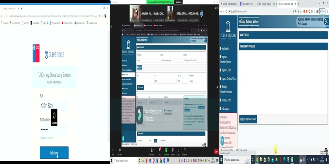Expand the audio options arrow next to Mute
This screenshot has height=164, width=329.
pyautogui.click(x=116, y=150)
